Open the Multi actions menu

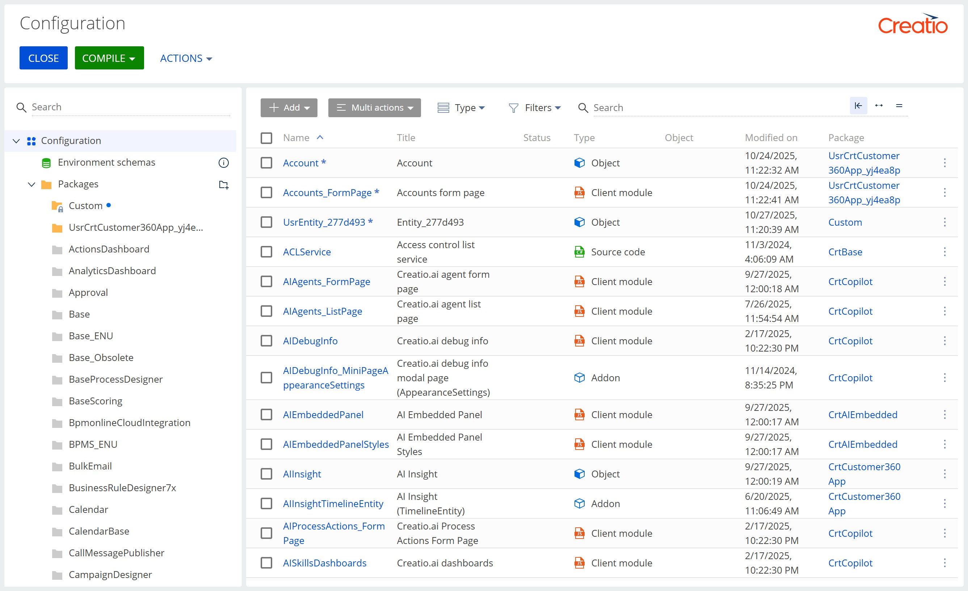click(x=374, y=107)
